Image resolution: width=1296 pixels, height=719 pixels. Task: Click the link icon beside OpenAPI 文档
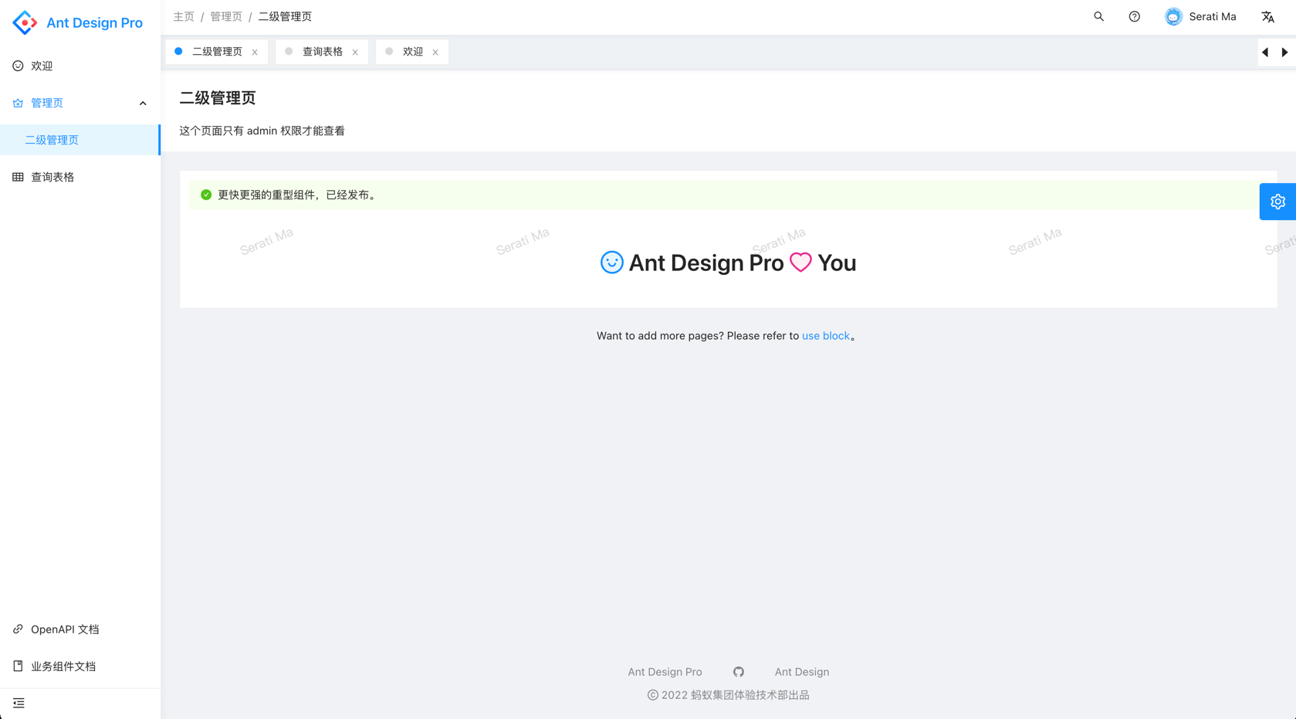click(18, 629)
